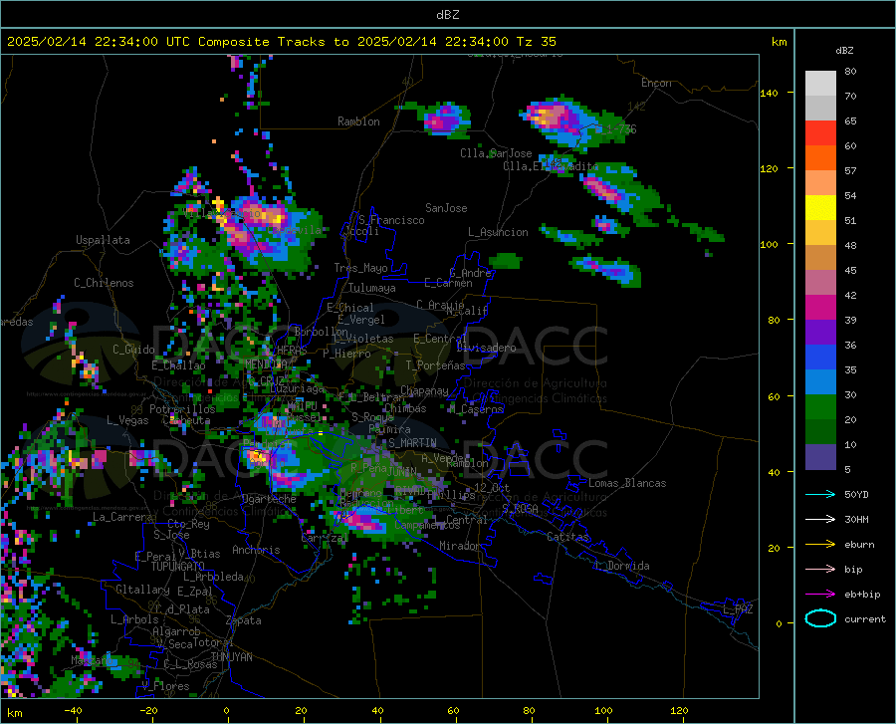Pick the dark purple 5-10 dBZ band
The image size is (896, 724).
pyautogui.click(x=820, y=457)
